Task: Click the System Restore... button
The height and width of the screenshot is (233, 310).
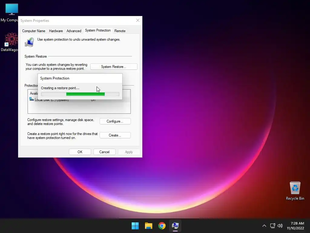Action: pos(114,67)
